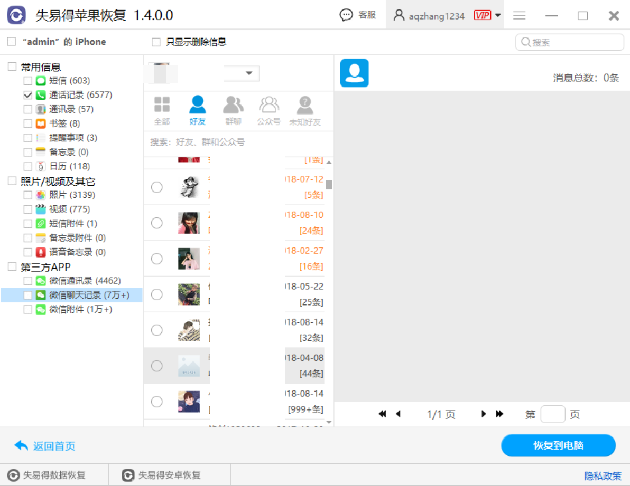Screen dimensions: 630x486
Task: Select 微信聊天记录 (7万+) item
Action: point(71,295)
